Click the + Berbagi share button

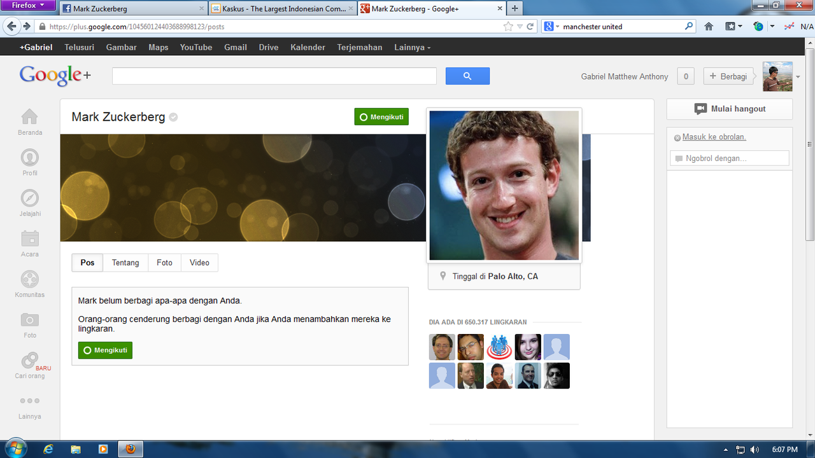click(728, 76)
